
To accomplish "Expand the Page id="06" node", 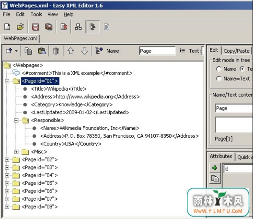I will [x=7, y=191].
